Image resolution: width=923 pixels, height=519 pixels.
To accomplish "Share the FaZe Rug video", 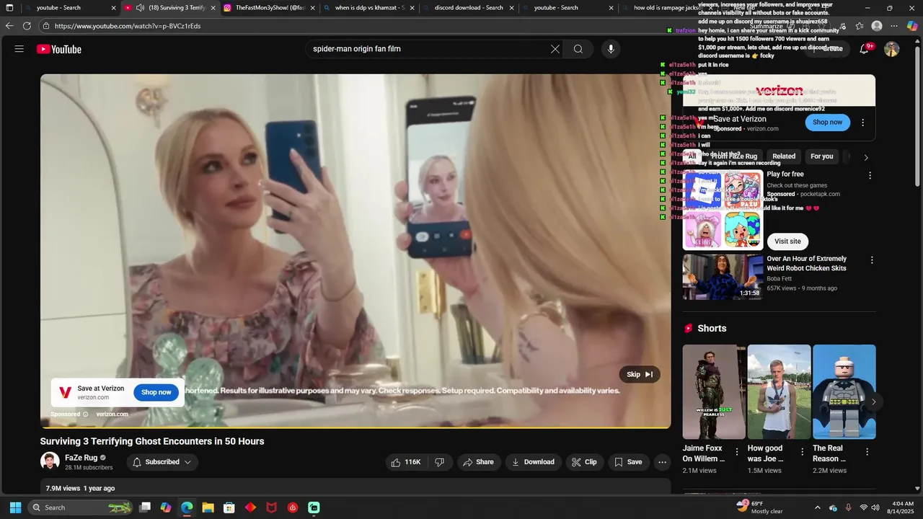I will [479, 462].
